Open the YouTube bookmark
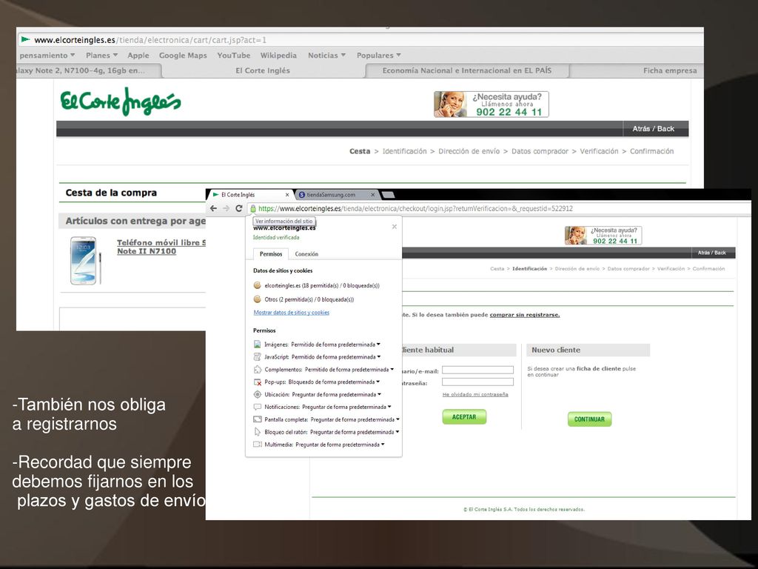 click(233, 55)
